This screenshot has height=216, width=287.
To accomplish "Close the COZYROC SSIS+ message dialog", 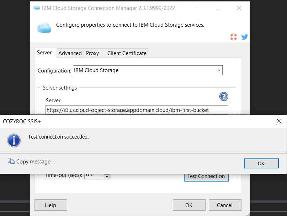I will pos(279,121).
